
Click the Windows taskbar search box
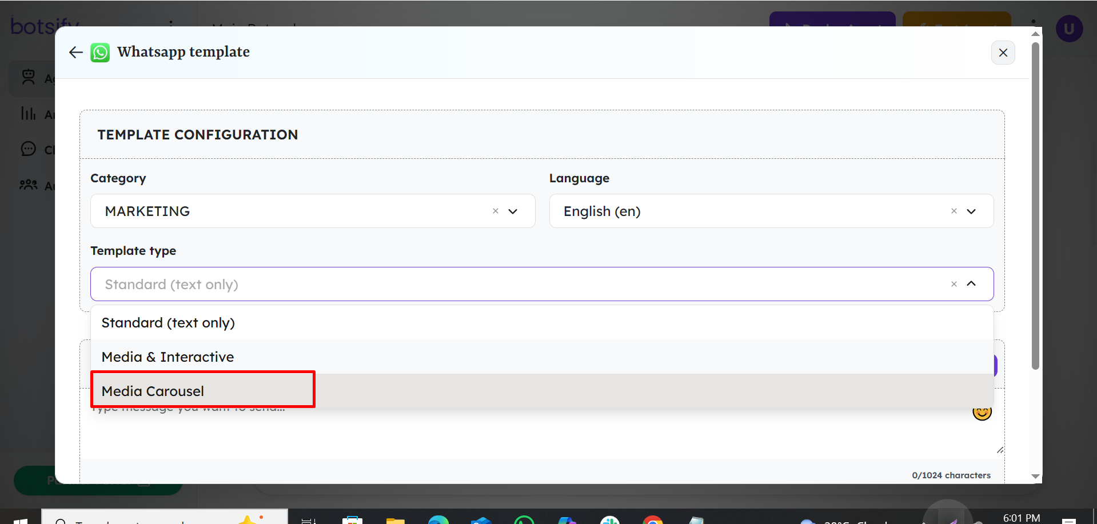point(165,517)
